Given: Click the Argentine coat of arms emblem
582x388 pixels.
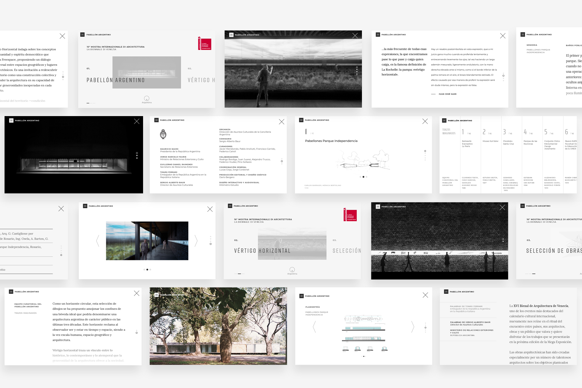Looking at the screenshot, I should pos(163,134).
